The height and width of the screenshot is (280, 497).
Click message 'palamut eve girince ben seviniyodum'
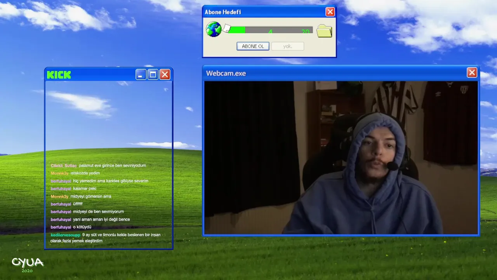[x=113, y=166]
